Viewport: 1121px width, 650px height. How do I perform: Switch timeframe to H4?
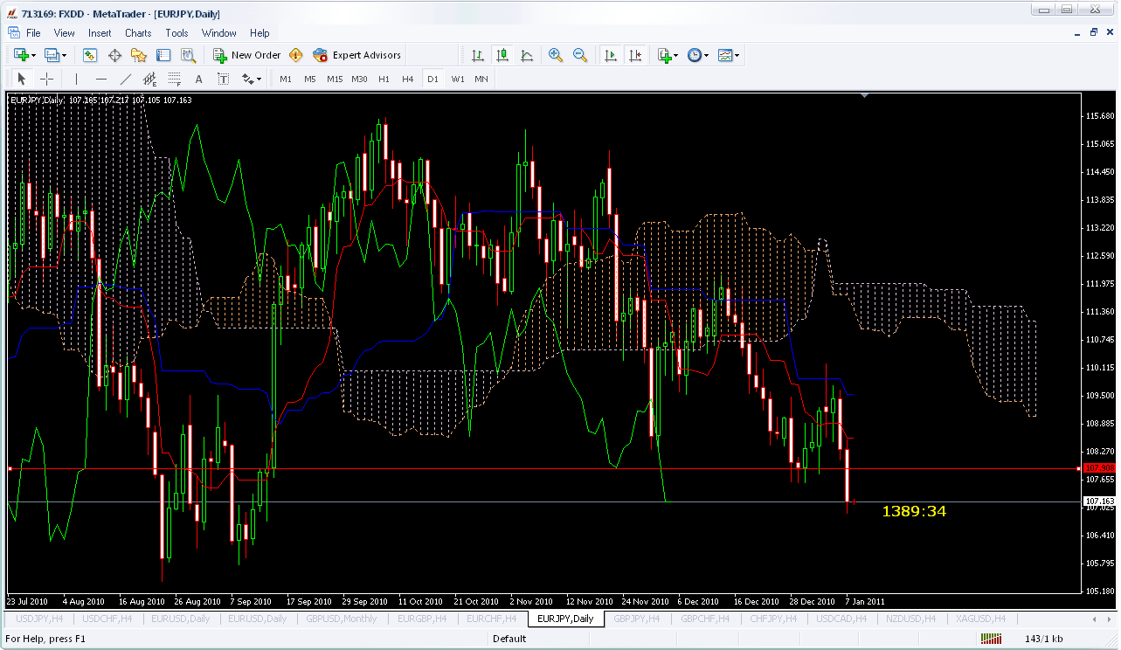(x=408, y=79)
